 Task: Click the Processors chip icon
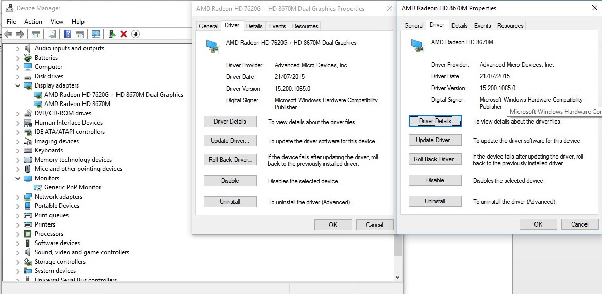[x=28, y=234]
